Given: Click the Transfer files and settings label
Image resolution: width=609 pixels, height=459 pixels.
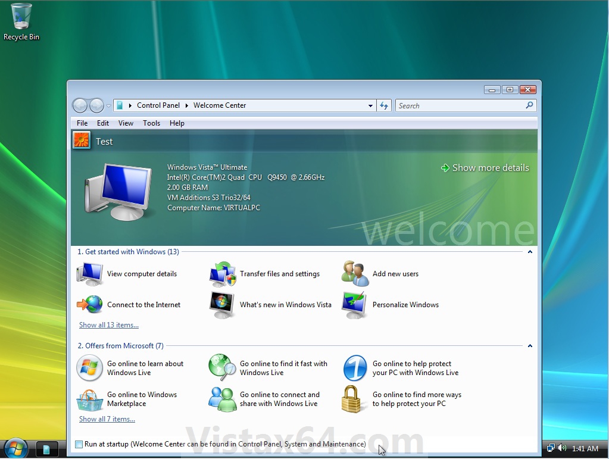Looking at the screenshot, I should 280,274.
